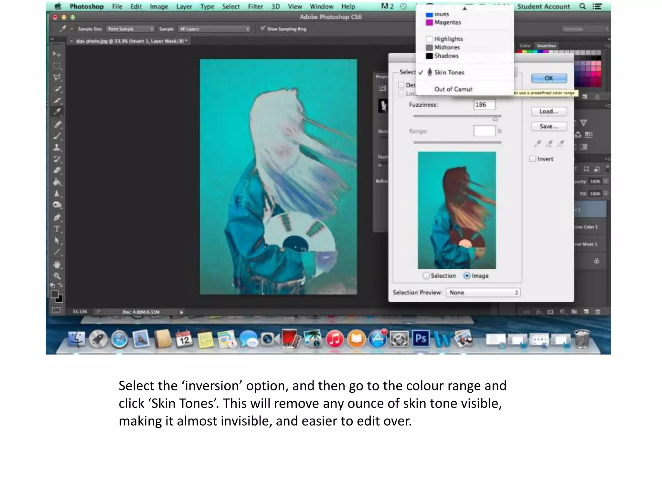Click the Load... button

pos(549,111)
